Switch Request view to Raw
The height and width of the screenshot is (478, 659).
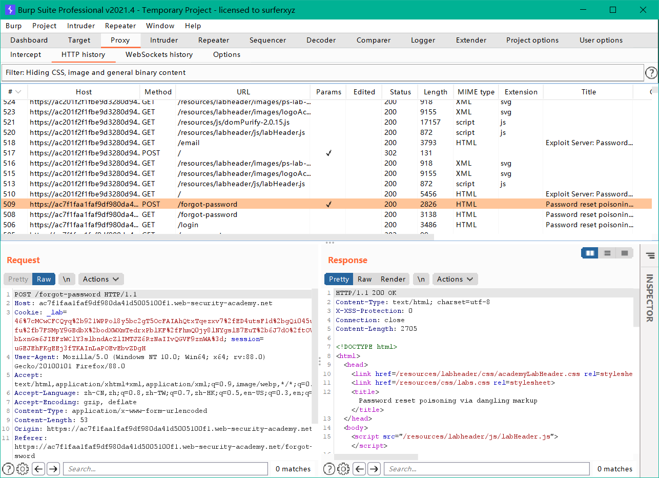(x=44, y=279)
